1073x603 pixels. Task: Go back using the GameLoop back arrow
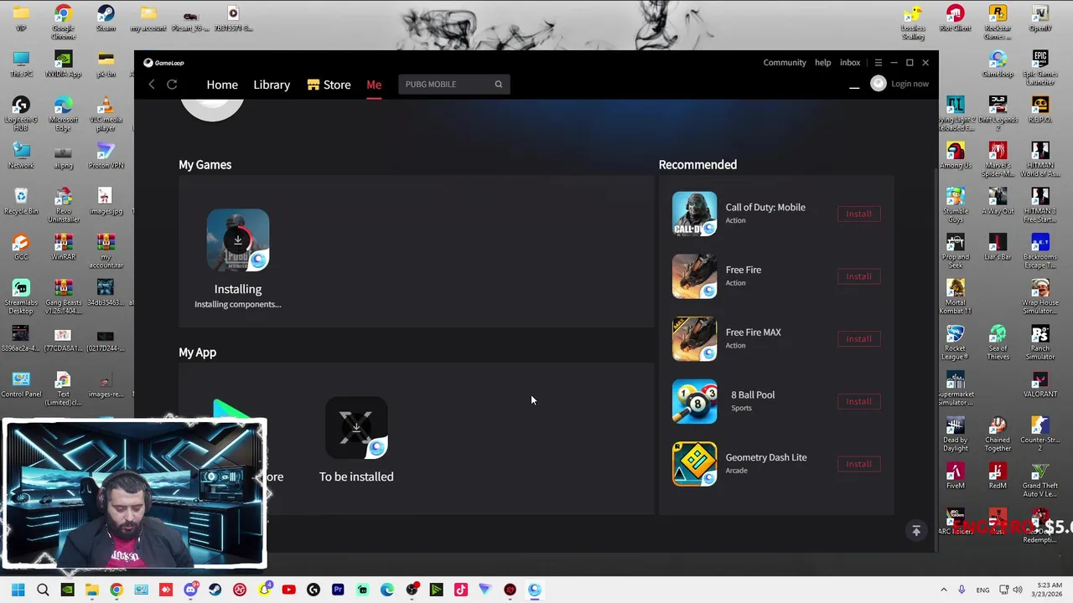coord(152,85)
